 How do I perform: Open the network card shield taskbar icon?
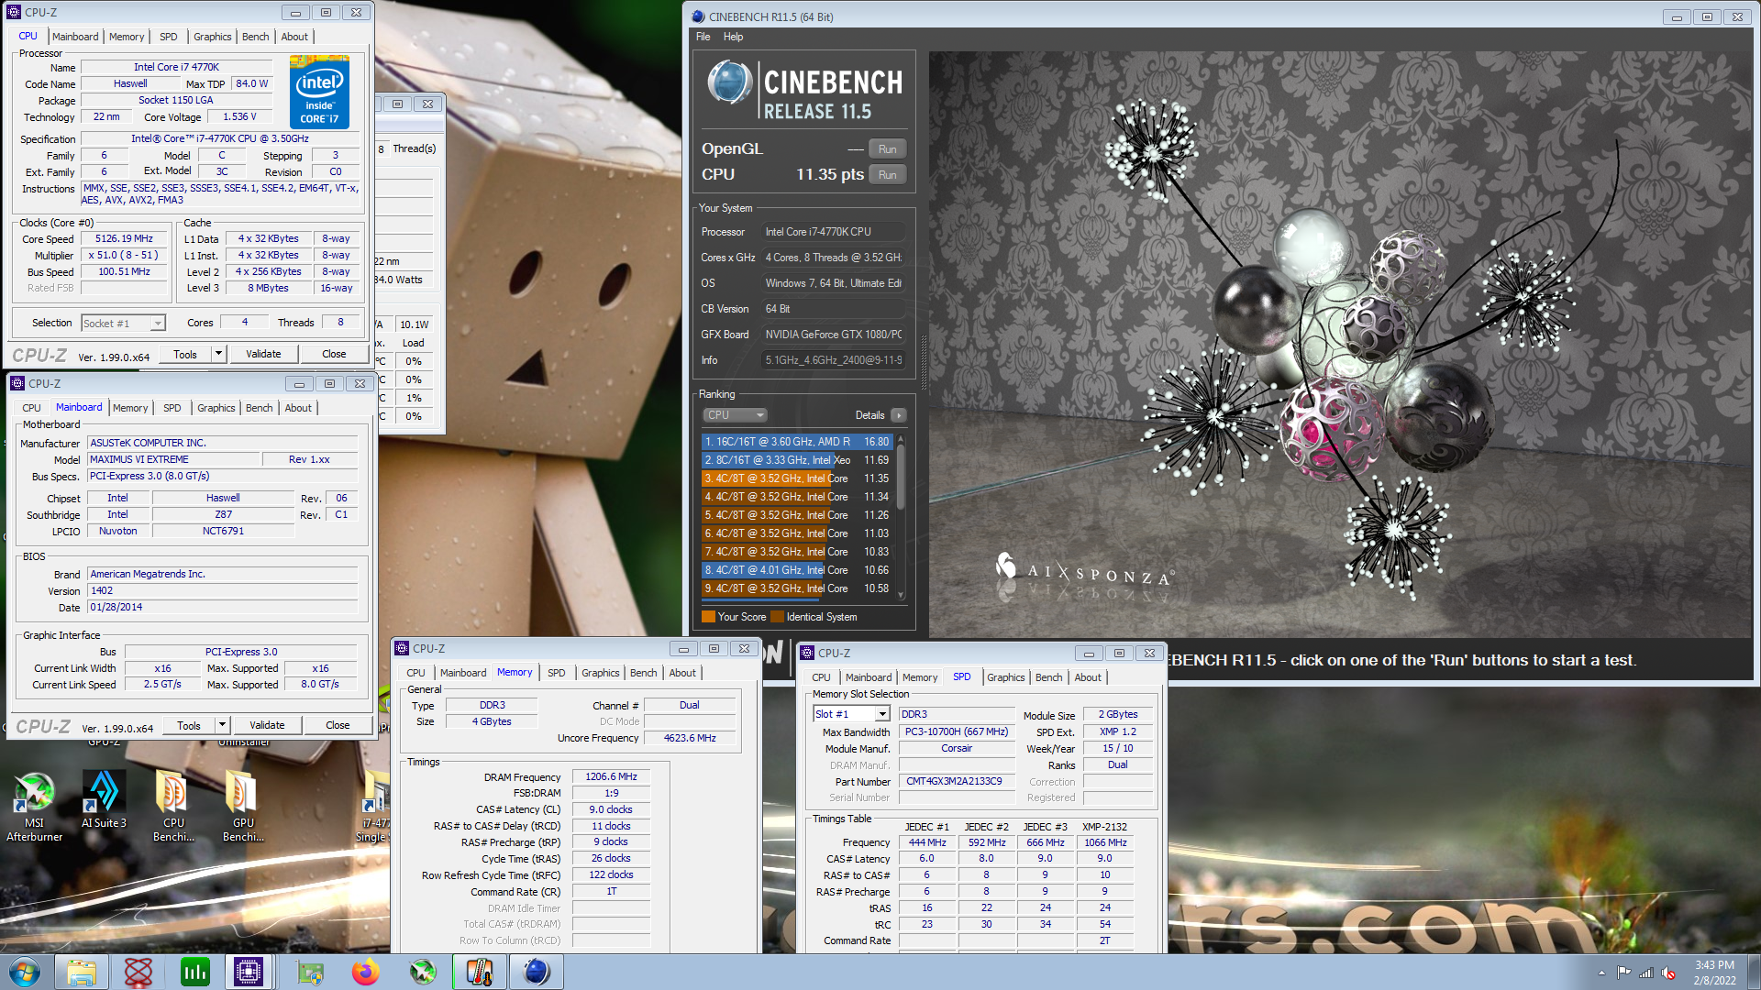311,972
